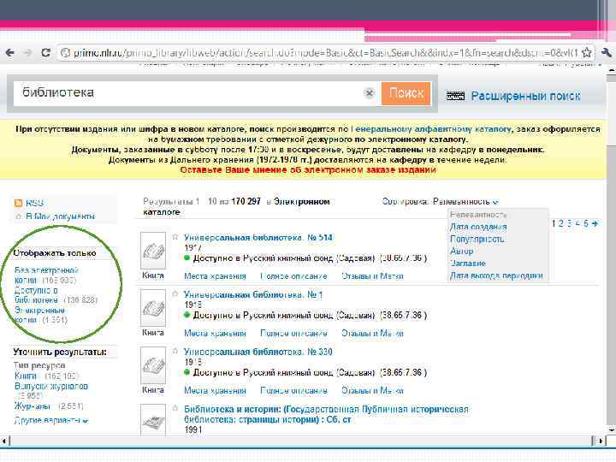Filter by Электронные копии
Viewport: 616px width, 462px height.
(39, 315)
